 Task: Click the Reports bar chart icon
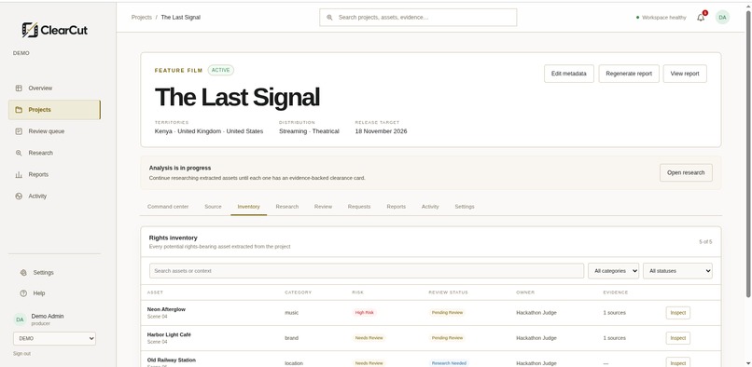point(19,174)
